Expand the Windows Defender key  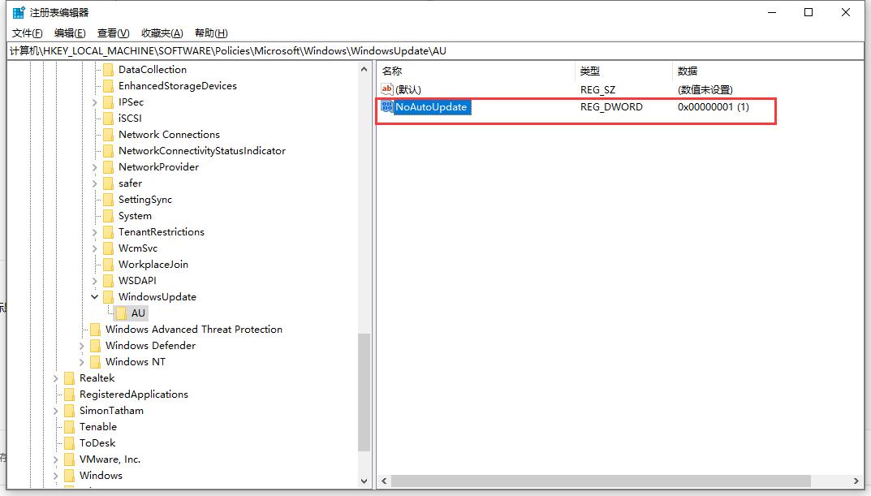tap(82, 346)
